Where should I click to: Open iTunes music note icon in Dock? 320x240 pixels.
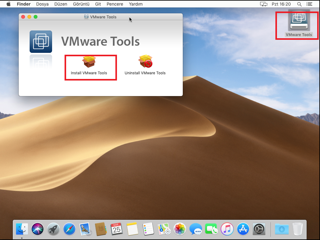[227, 229]
